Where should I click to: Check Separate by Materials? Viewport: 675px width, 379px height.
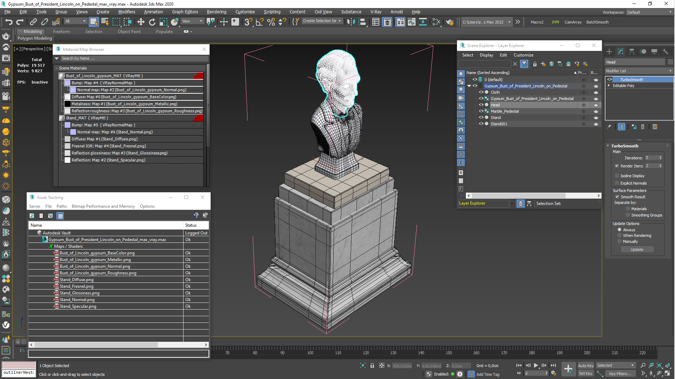point(628,209)
